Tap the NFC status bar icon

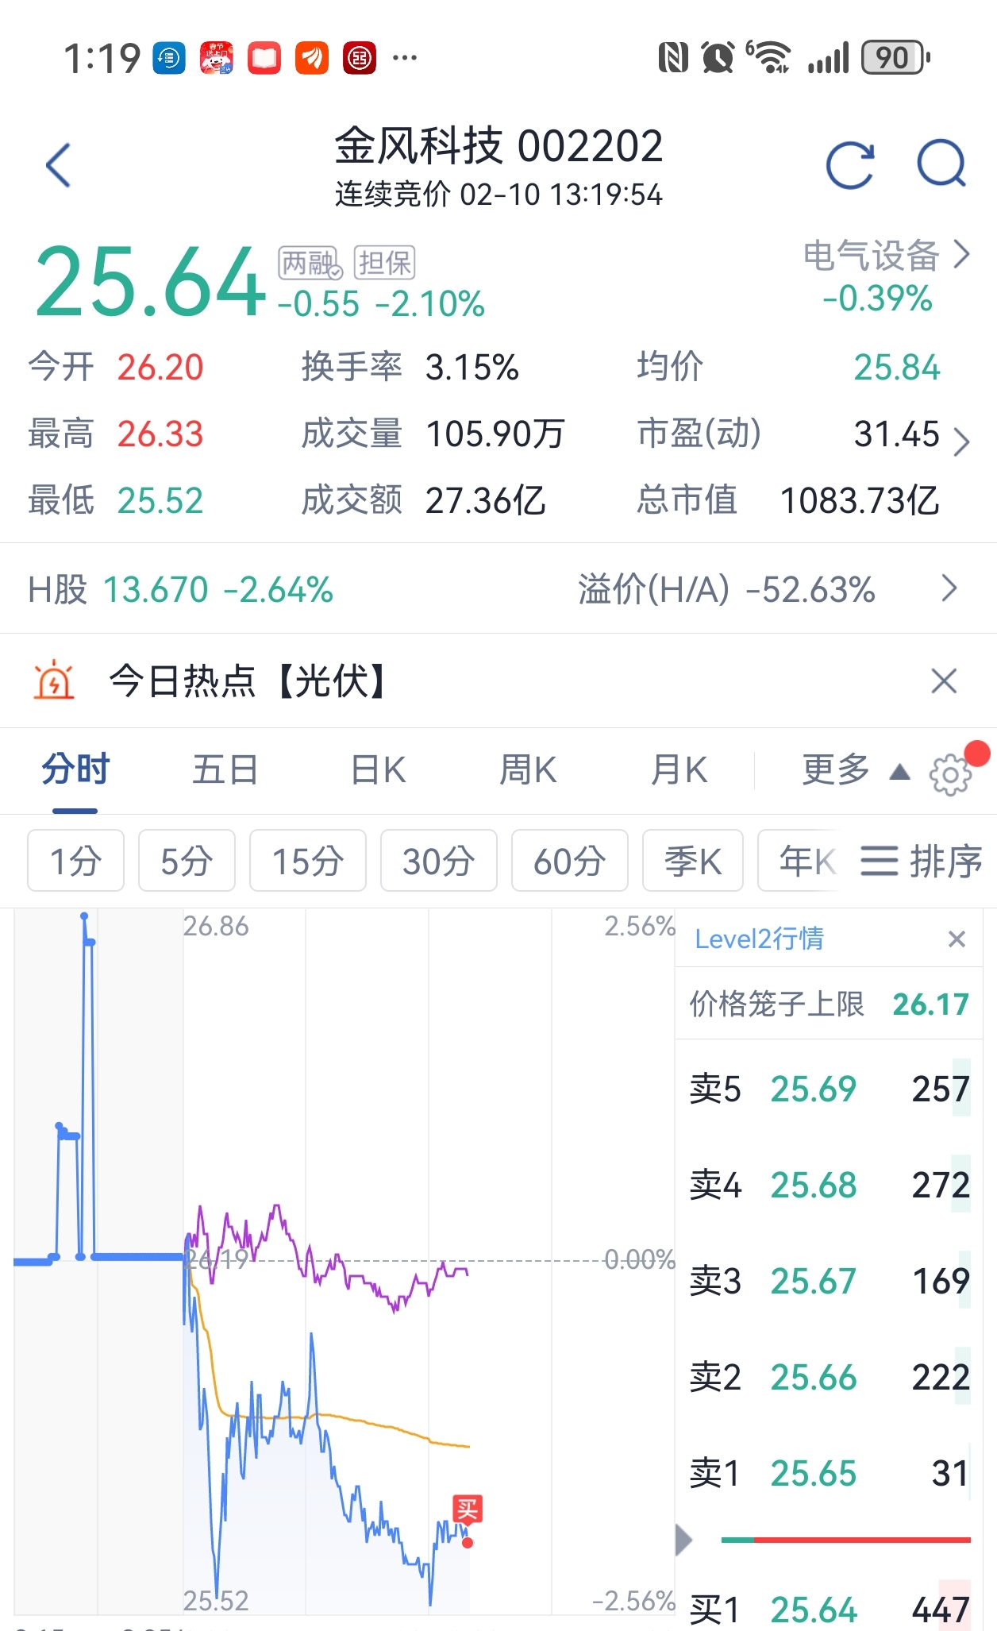point(673,58)
